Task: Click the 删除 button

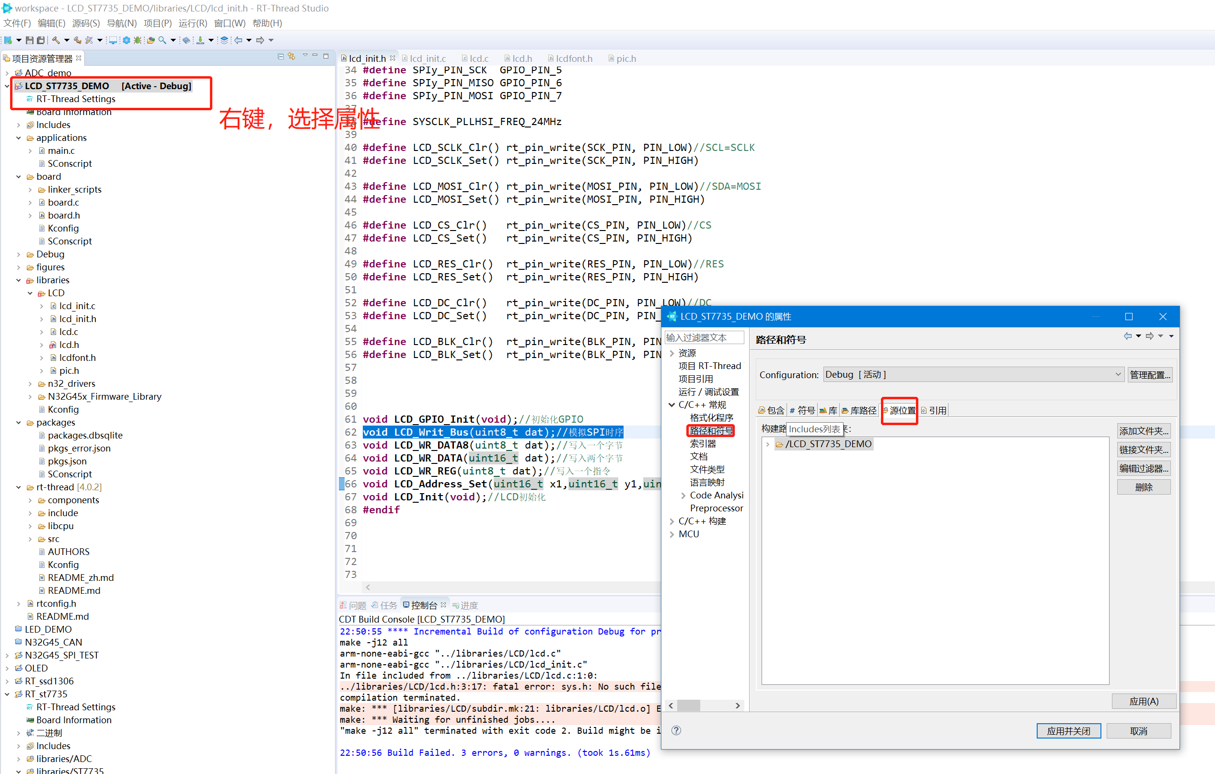Action: click(1144, 487)
